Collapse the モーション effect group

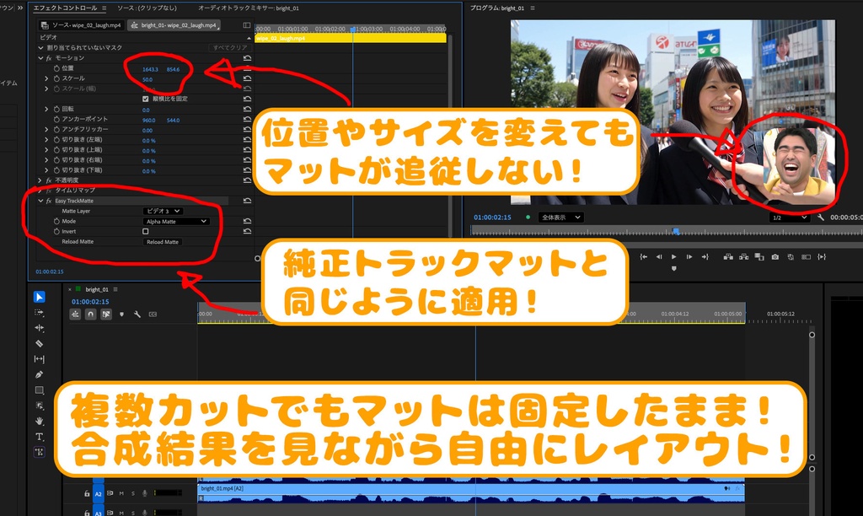coord(40,58)
